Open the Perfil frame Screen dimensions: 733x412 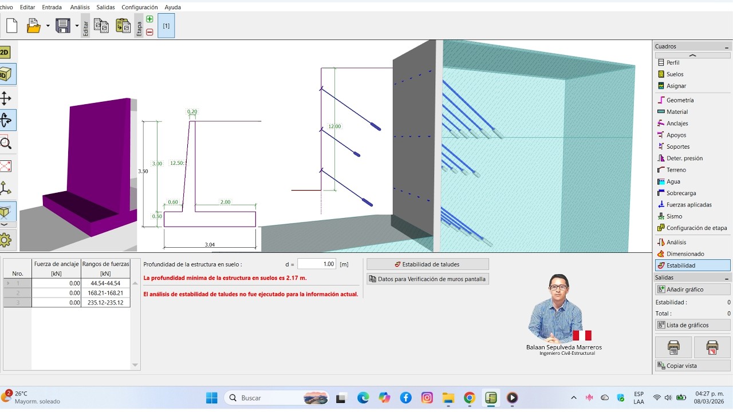(x=693, y=62)
